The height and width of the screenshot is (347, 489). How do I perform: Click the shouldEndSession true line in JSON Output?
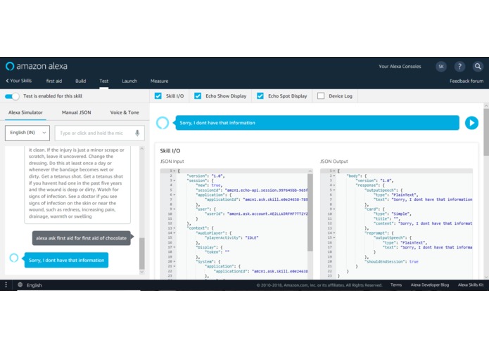393,262
